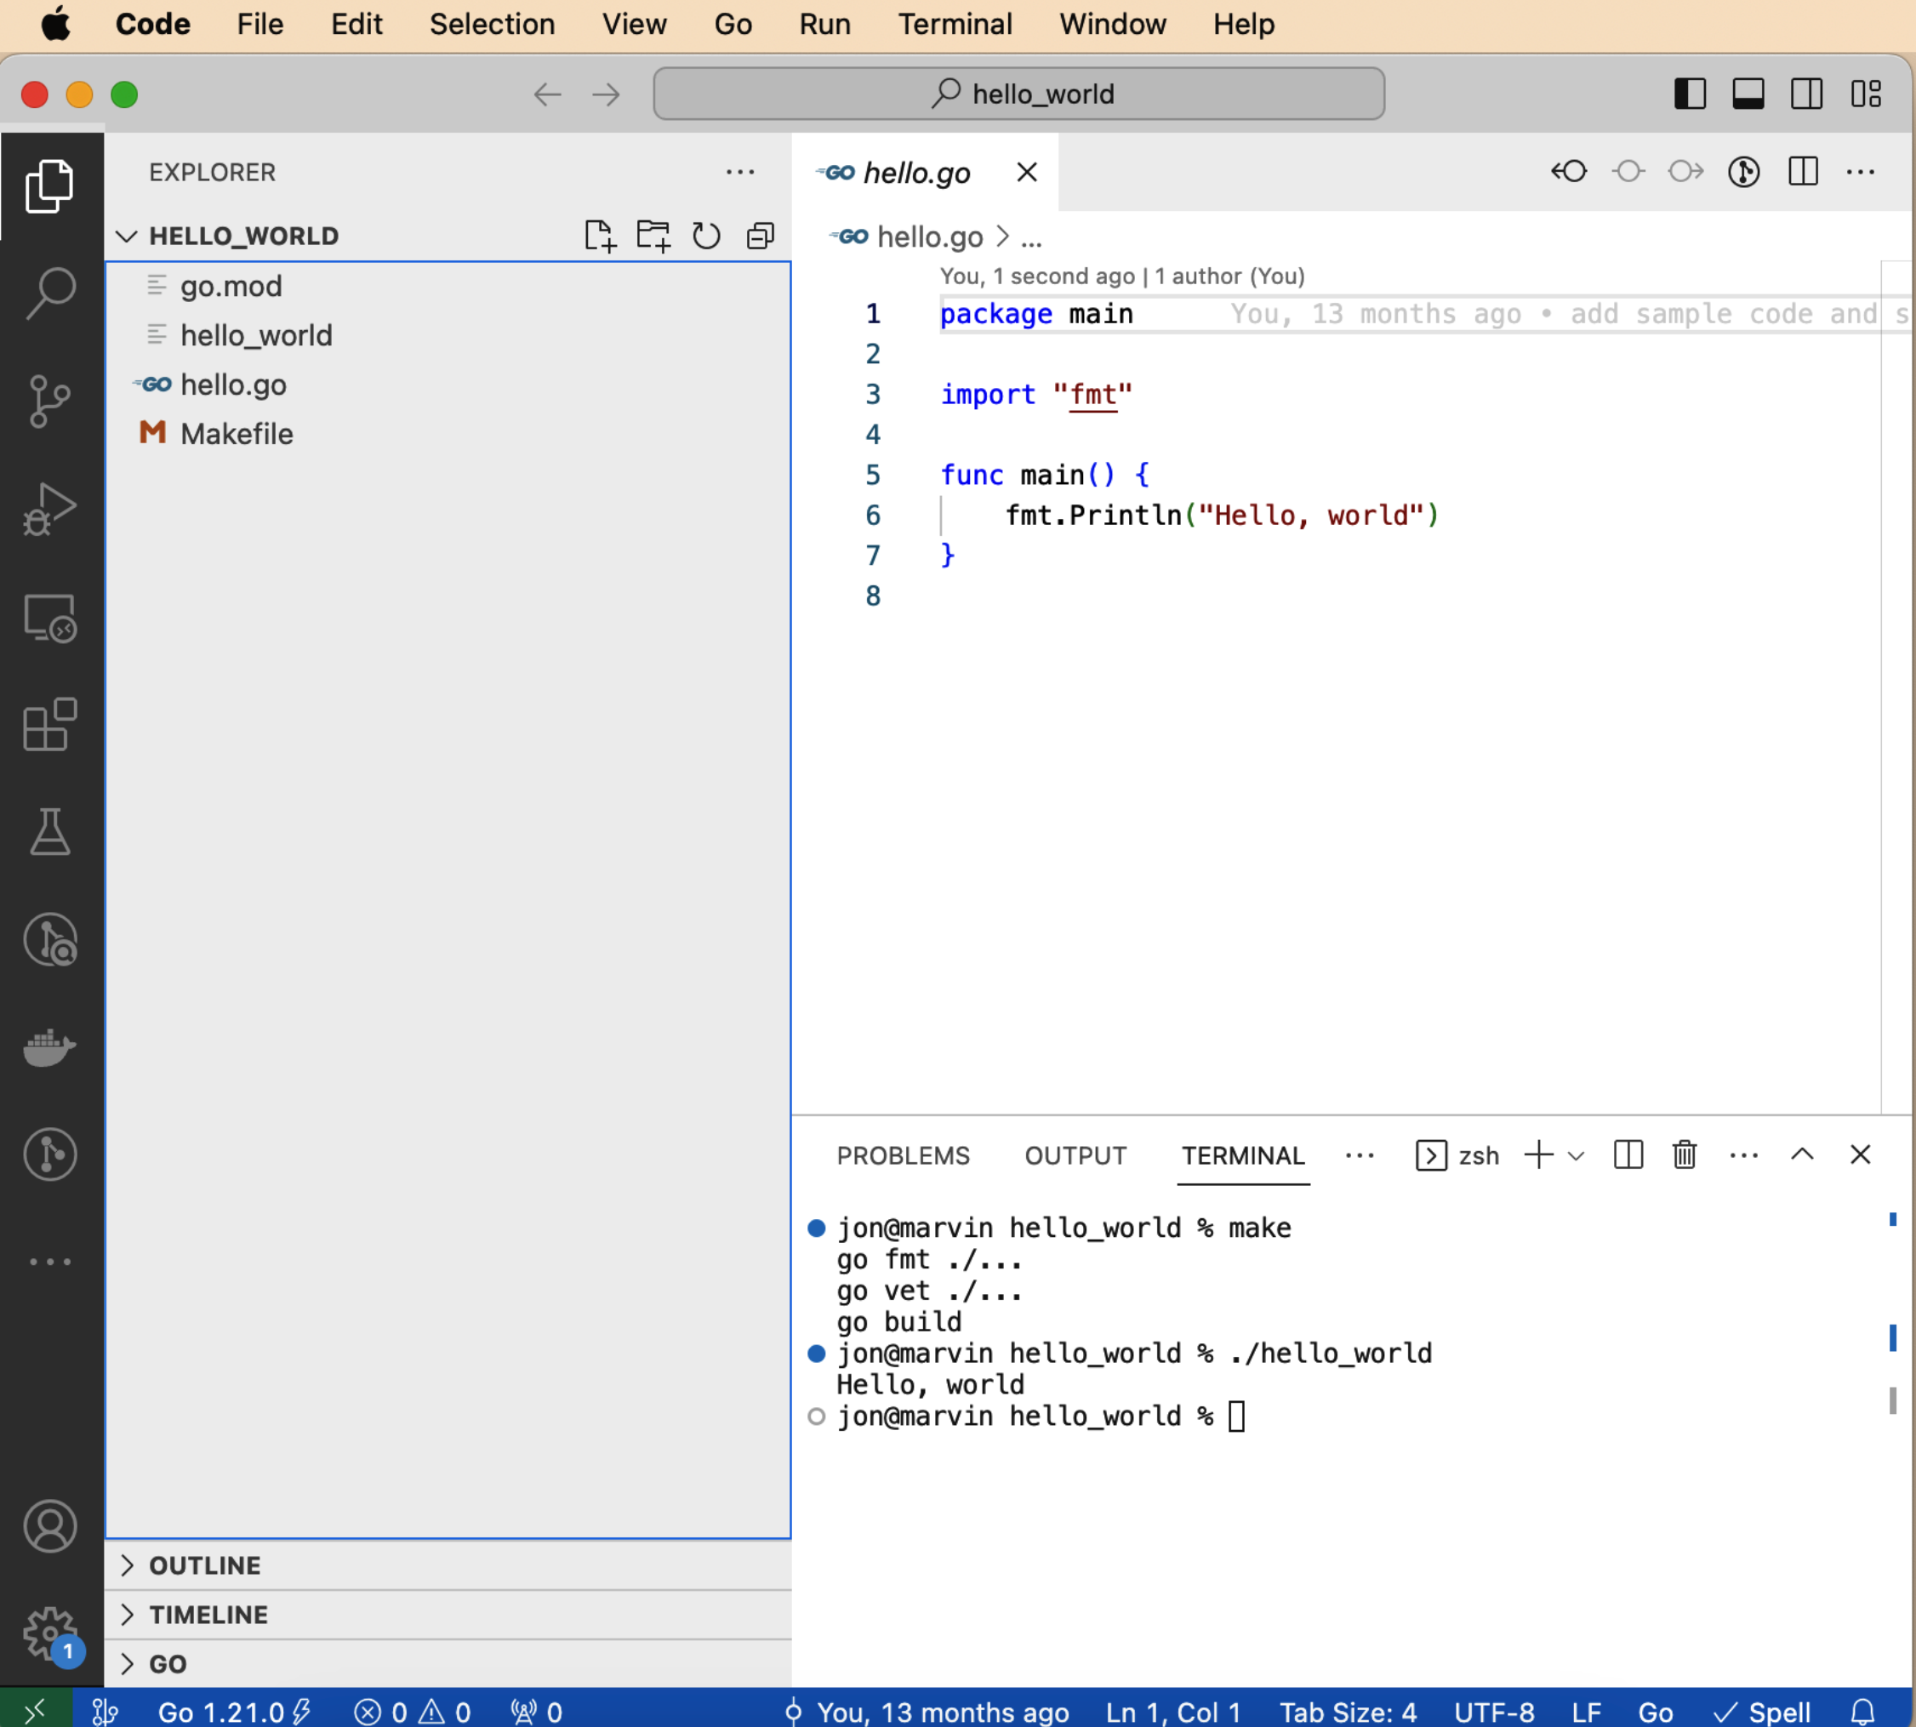Open the Run and Debug view
Screen dimensions: 1916x1727
(49, 510)
